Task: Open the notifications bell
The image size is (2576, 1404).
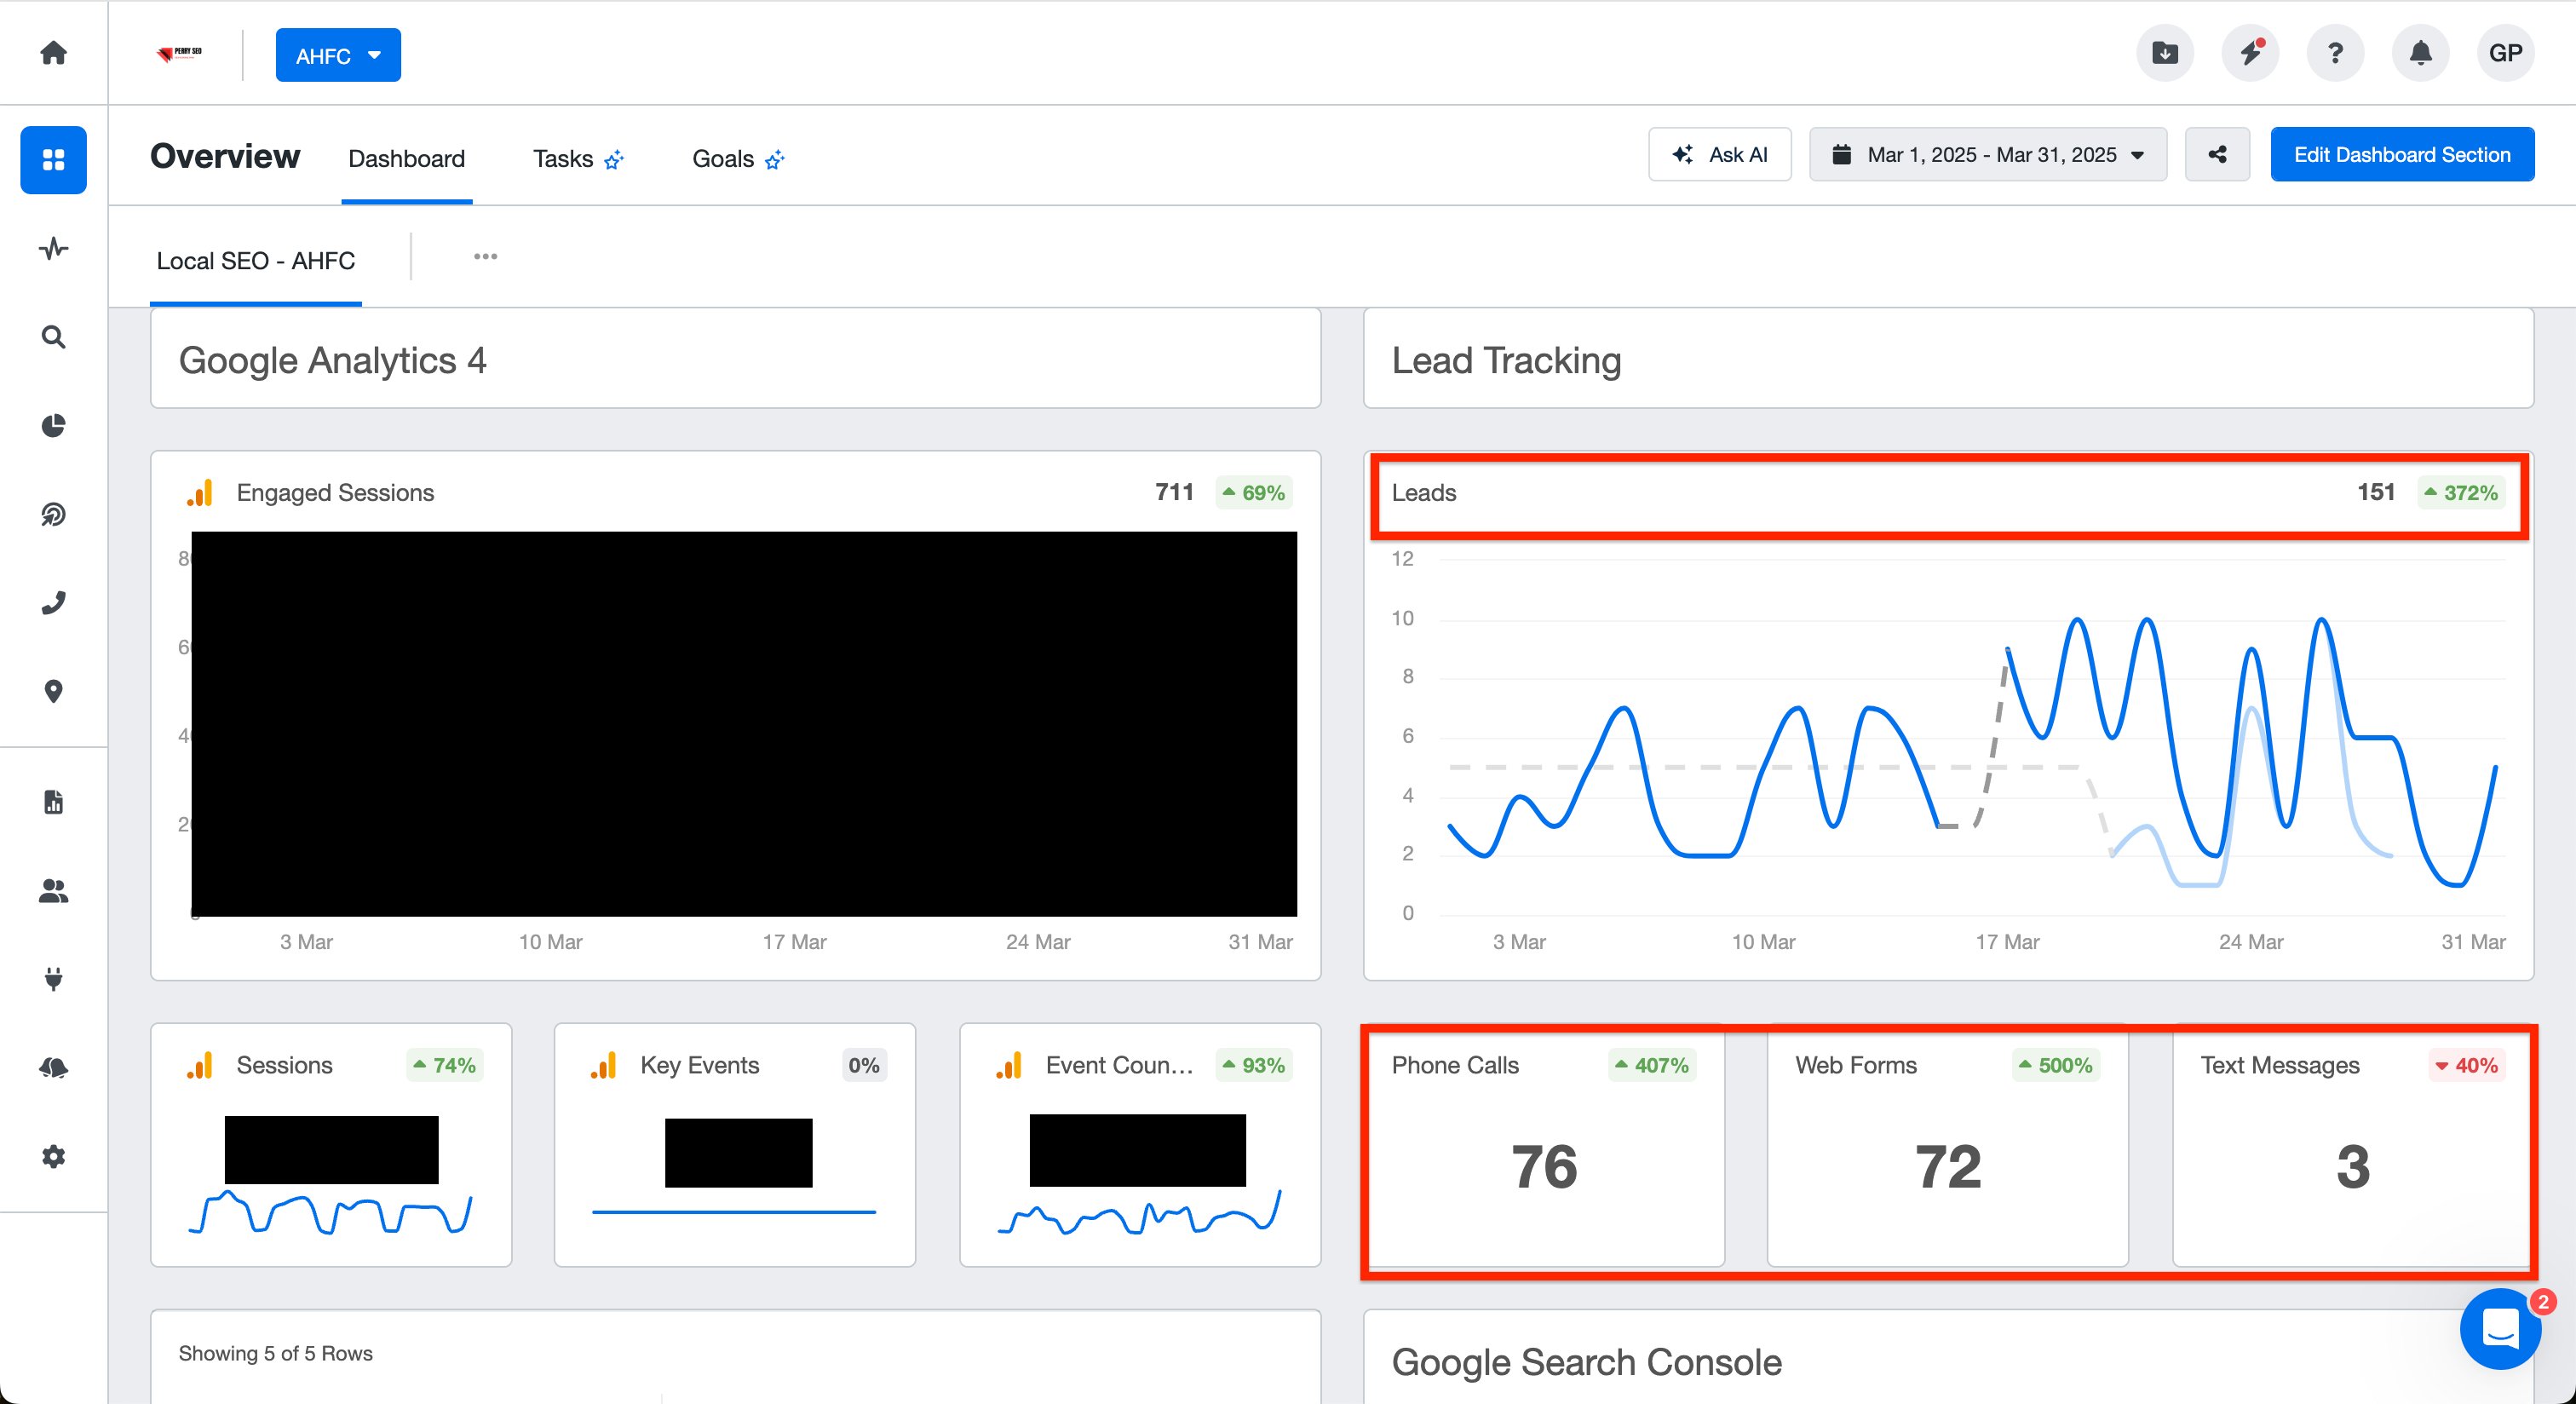Action: coord(2420,53)
